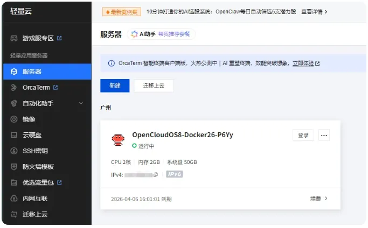The width and height of the screenshot is (368, 228).
Task: Click 查看详情 in the top announcement
Action: point(311,12)
